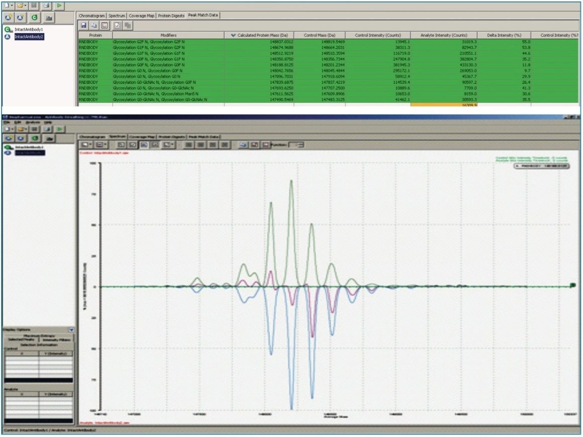Screen dimensions: 583x437
Task: Select row 'Glycosylation G0 N, Glycosylation G0 N'
Action: (328, 76)
